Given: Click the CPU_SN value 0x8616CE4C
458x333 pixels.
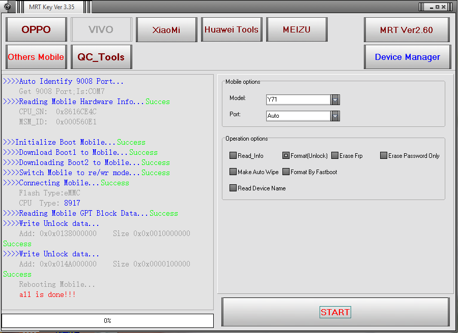Looking at the screenshot, I should point(76,112).
